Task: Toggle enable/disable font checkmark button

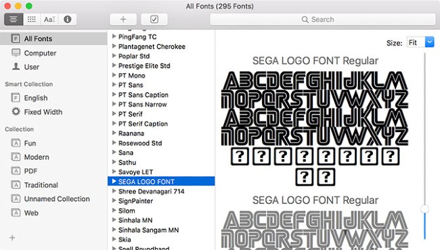Action: point(154,20)
